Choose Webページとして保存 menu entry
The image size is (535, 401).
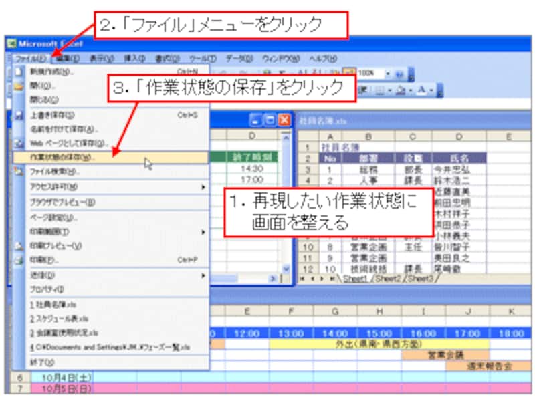[111, 143]
